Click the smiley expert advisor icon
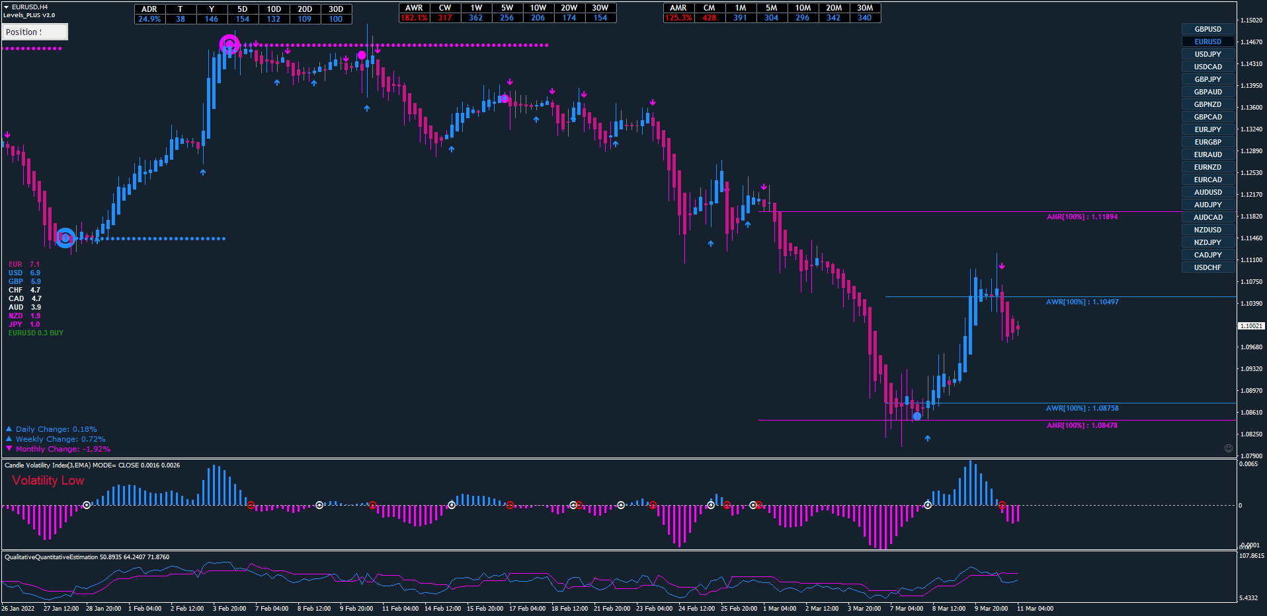This screenshot has width=1267, height=616. tap(1229, 448)
